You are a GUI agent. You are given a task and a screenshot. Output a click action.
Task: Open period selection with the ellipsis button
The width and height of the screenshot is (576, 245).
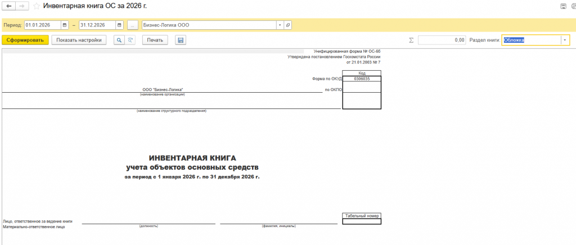(x=133, y=25)
